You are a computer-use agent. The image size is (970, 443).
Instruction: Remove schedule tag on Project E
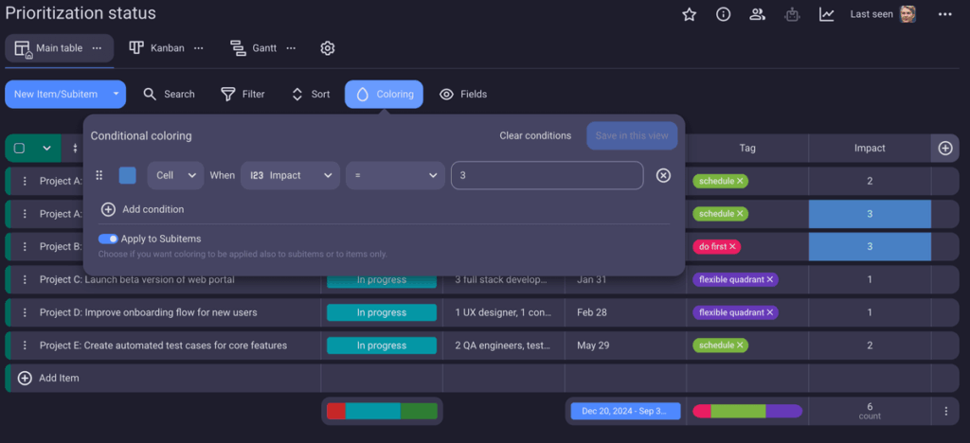[x=740, y=346]
